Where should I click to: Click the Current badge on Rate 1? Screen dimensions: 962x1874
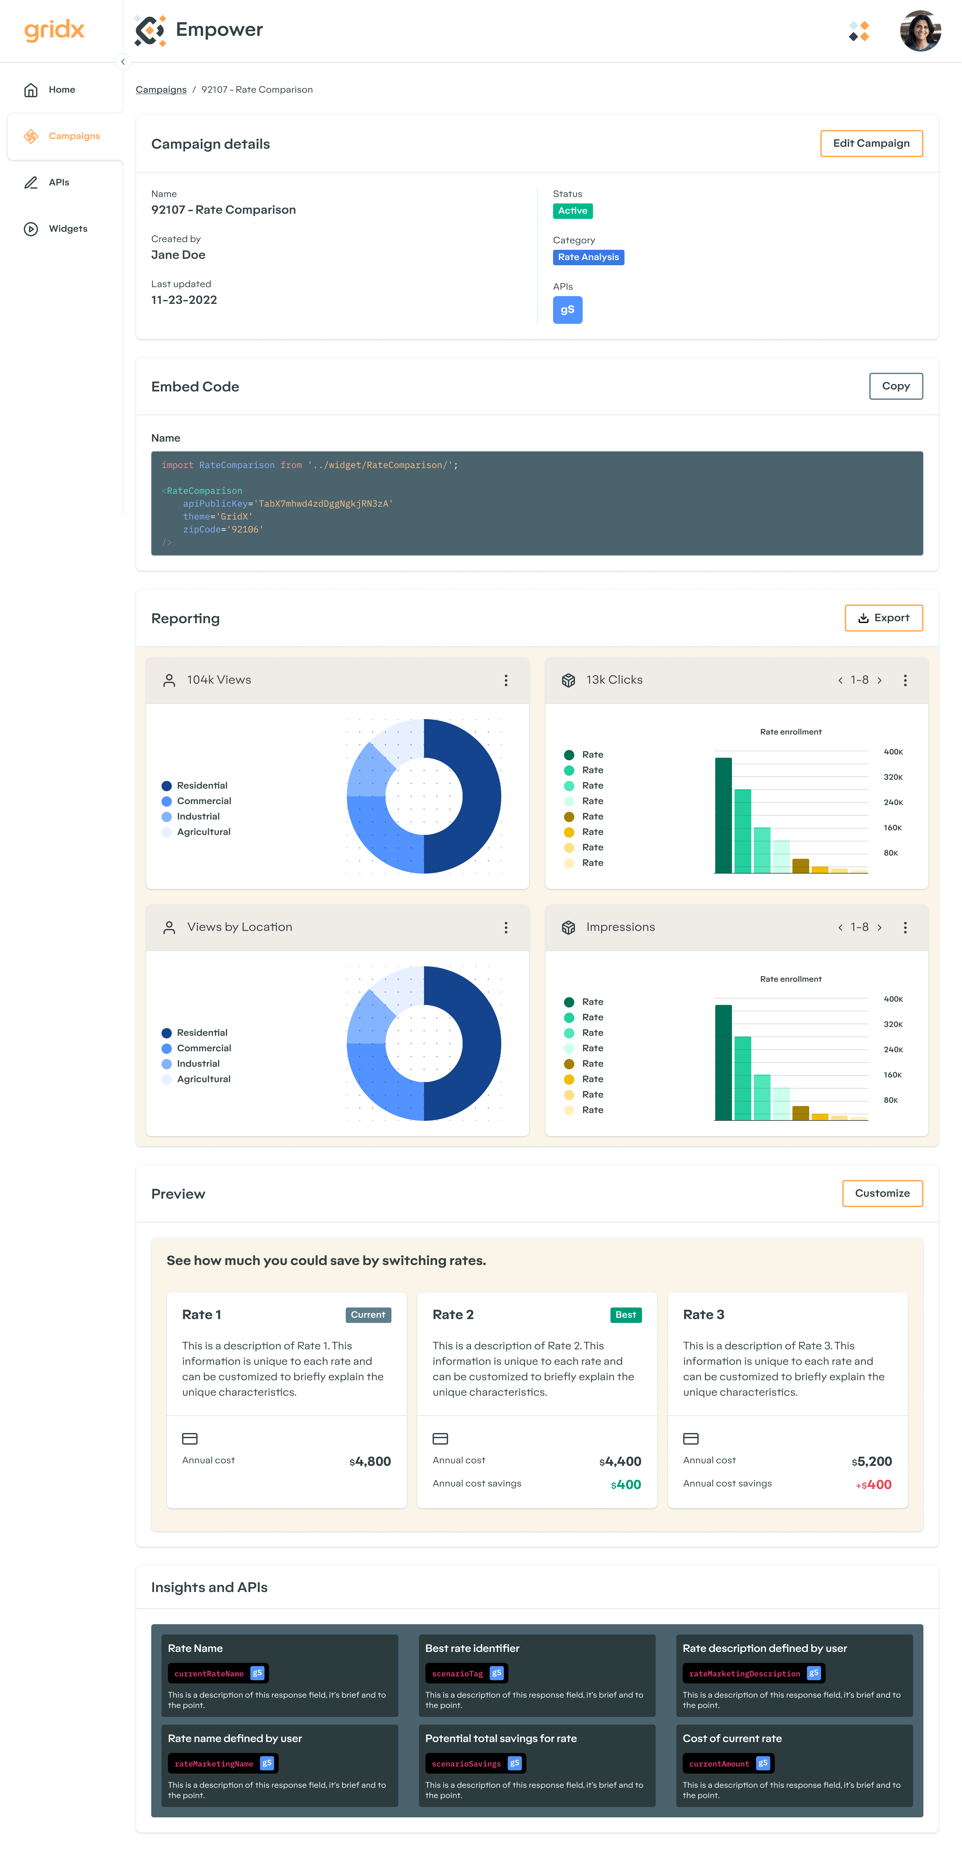[x=368, y=1315]
